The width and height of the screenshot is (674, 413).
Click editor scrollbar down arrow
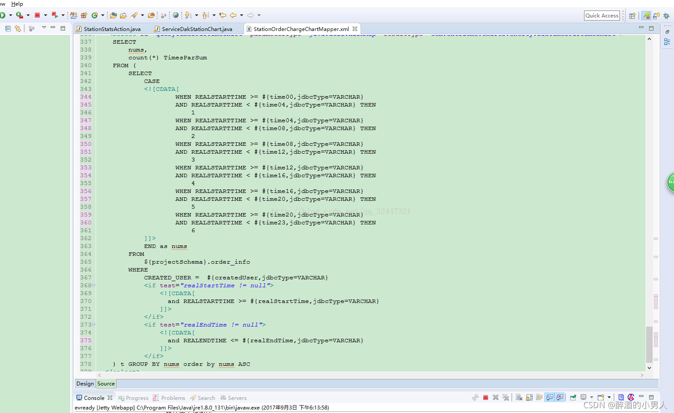[649, 368]
